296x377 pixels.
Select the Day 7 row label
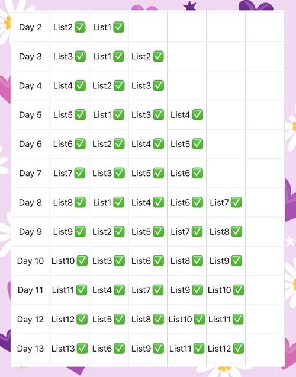[30, 173]
